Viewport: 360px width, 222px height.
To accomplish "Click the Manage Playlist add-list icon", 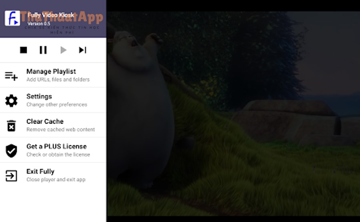I will [11, 76].
